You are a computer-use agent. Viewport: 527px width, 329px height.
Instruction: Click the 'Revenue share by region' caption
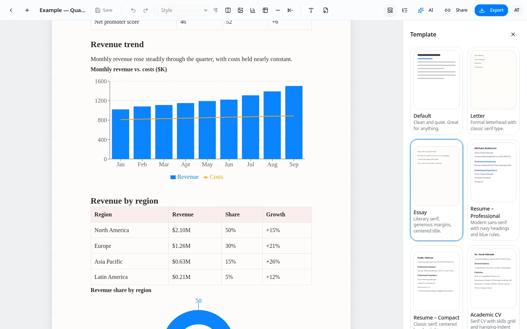coord(121,290)
